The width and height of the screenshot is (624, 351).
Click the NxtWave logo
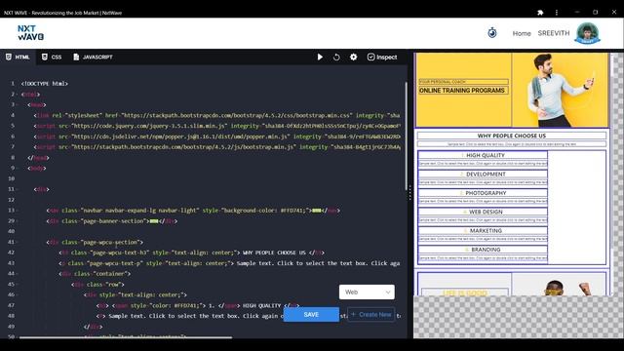coord(30,32)
